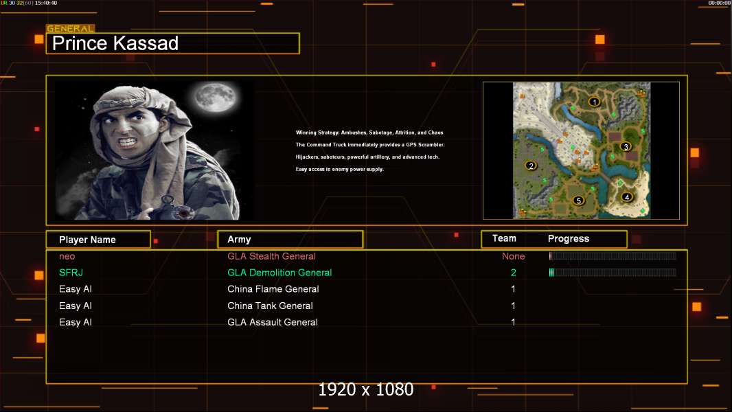Click neo's team value None
732x412 pixels.
point(513,256)
